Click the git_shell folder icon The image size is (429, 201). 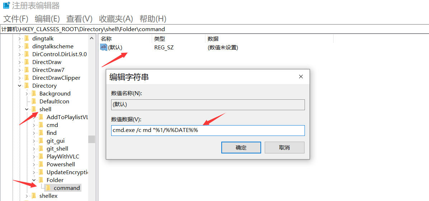[x=41, y=149]
